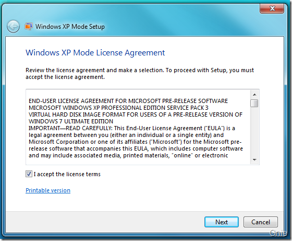Screen dimensions: 292x241
Task: Click the 'SERVICE PACK 3' line in the license
Action: (x=118, y=108)
